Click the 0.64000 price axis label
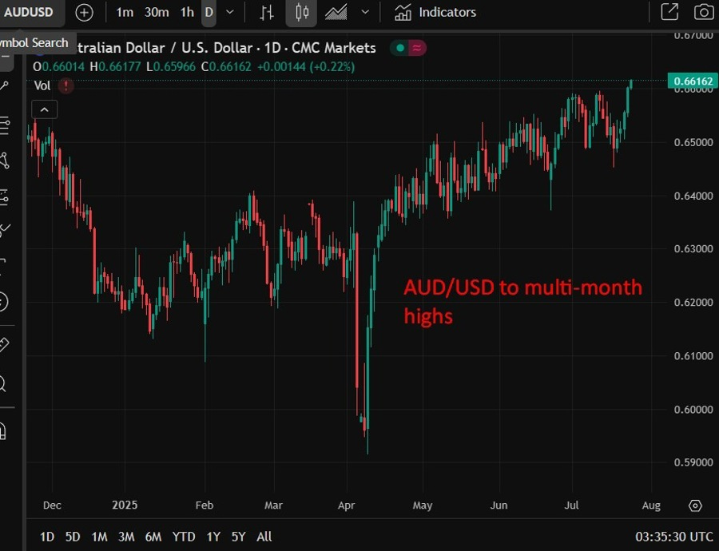Viewport: 719px width, 551px height. tap(693, 196)
